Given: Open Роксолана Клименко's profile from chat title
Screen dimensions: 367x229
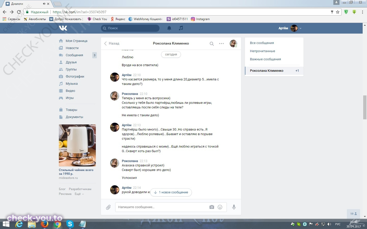Looking at the screenshot, I should coord(171,44).
